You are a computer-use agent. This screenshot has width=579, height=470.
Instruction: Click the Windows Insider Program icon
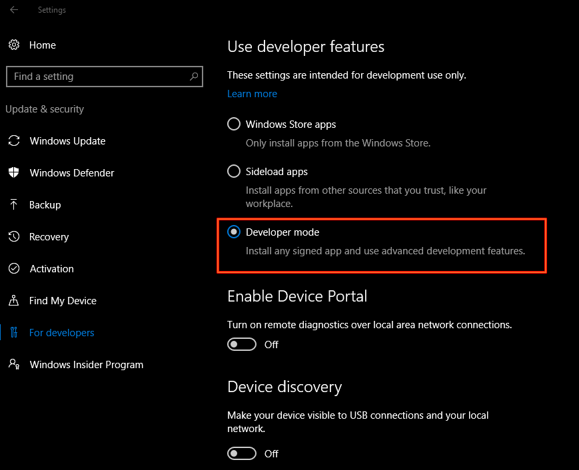14,365
